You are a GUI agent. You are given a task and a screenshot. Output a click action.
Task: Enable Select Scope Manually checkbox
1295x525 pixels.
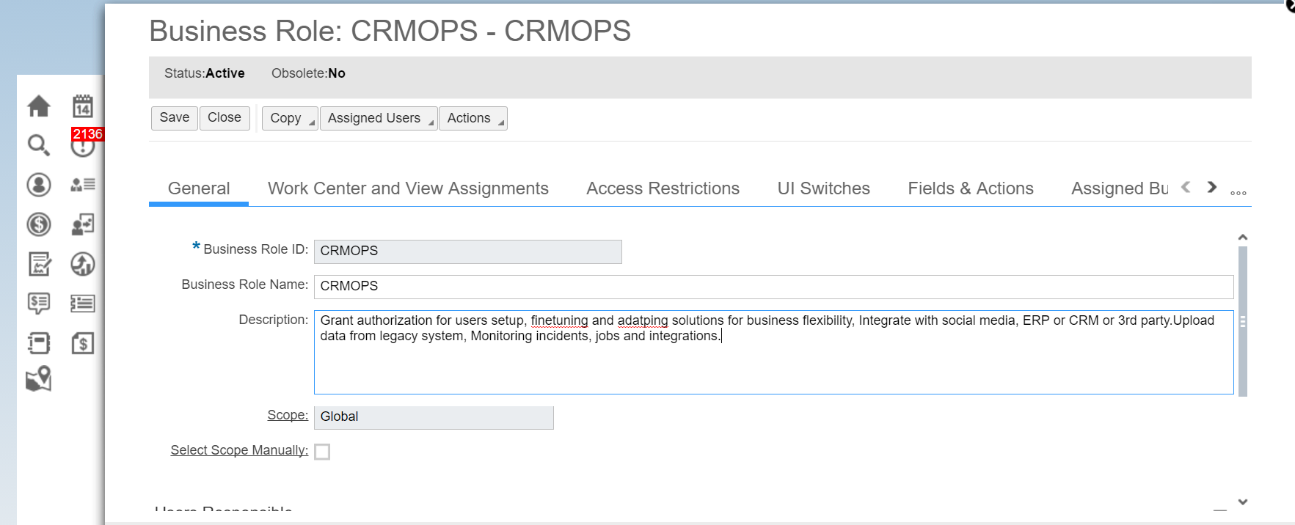pos(322,452)
